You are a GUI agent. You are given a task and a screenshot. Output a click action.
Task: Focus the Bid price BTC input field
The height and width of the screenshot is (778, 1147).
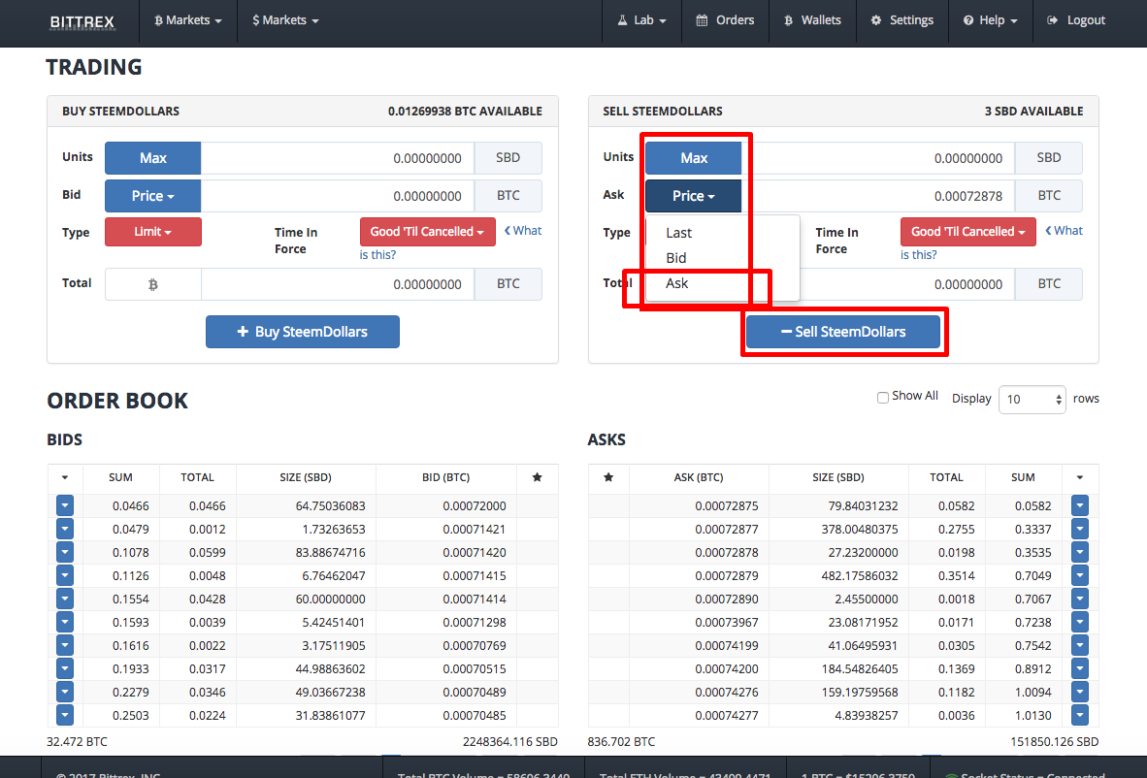pyautogui.click(x=338, y=196)
